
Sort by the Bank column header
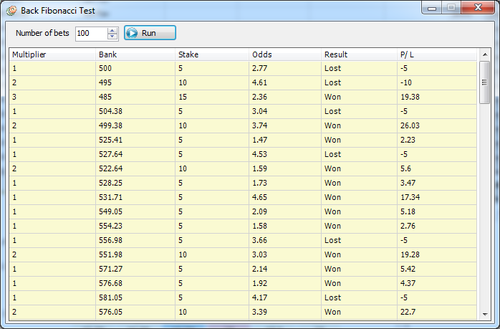click(x=135, y=54)
